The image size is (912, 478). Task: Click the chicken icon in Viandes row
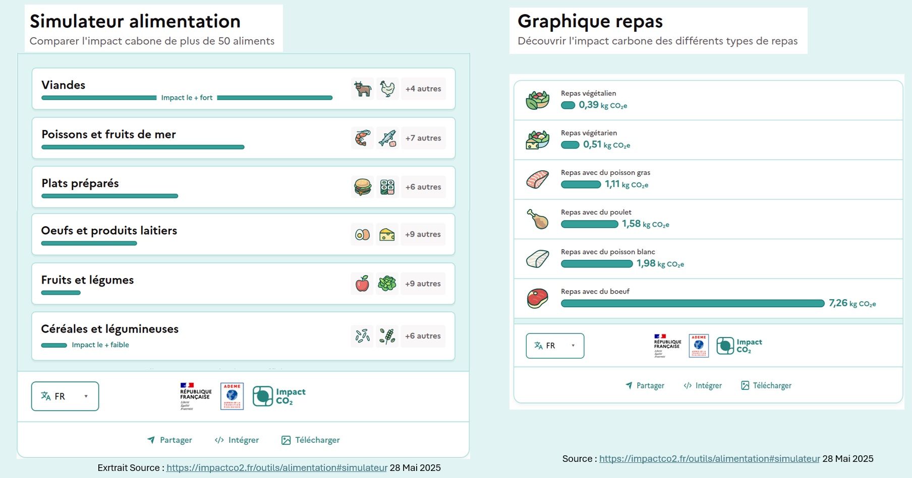(x=387, y=89)
